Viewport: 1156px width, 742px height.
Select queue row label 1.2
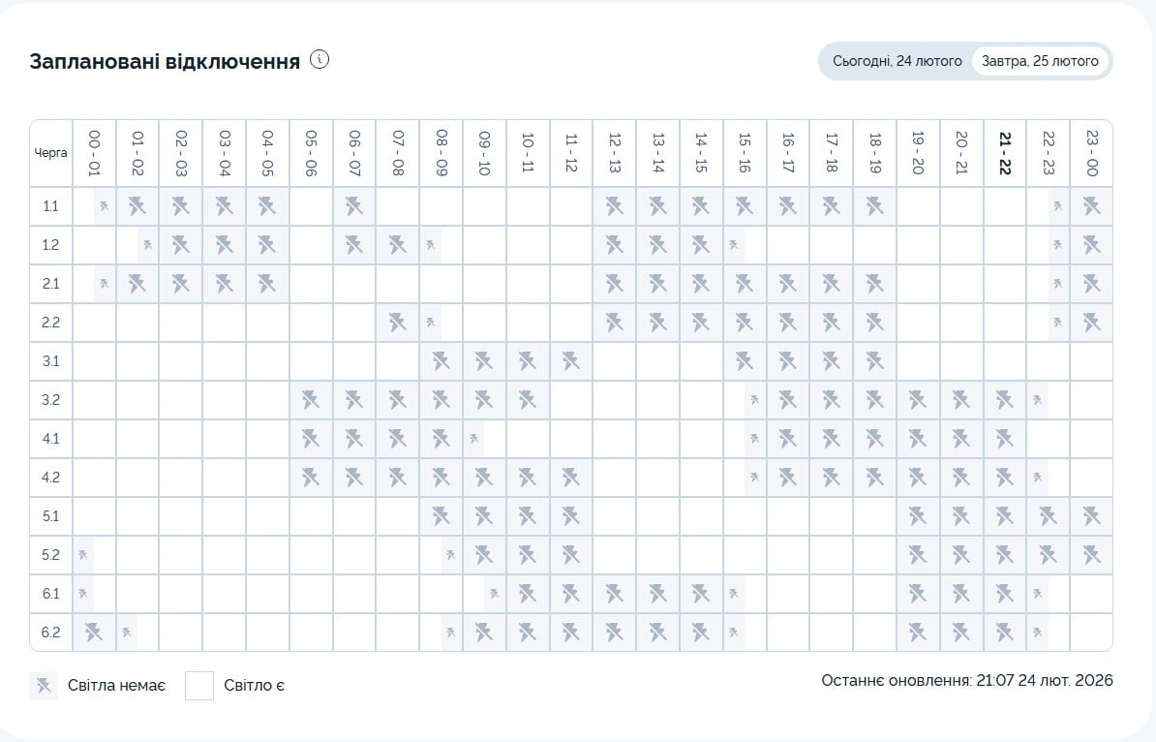pyautogui.click(x=51, y=245)
